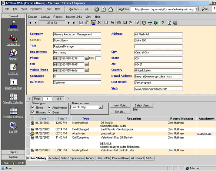
Task: Switch to the Phones/Home tab
Action: click(120, 158)
